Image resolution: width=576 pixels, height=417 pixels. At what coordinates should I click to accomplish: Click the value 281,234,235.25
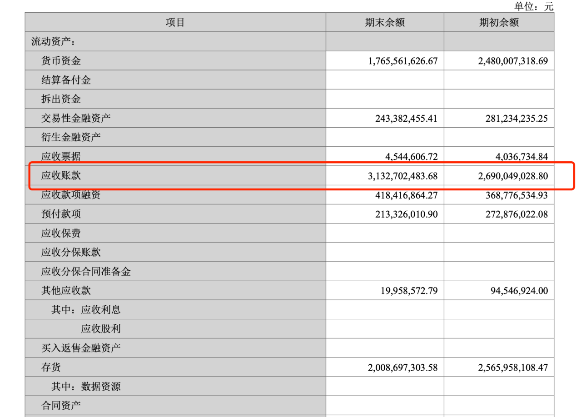tap(516, 119)
